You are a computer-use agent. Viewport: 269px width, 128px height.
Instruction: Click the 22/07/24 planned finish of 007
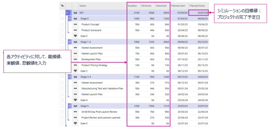click(x=203, y=13)
